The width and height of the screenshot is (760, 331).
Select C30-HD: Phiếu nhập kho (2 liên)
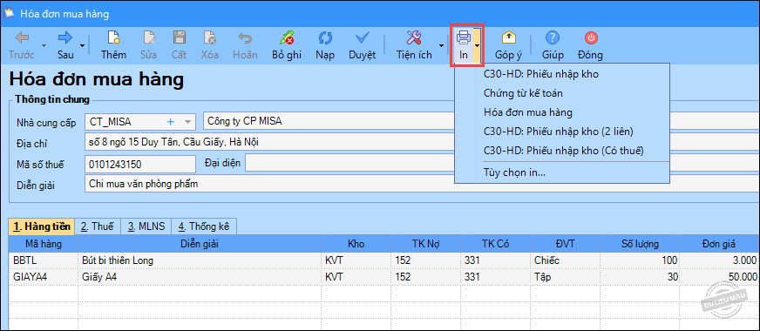point(559,132)
